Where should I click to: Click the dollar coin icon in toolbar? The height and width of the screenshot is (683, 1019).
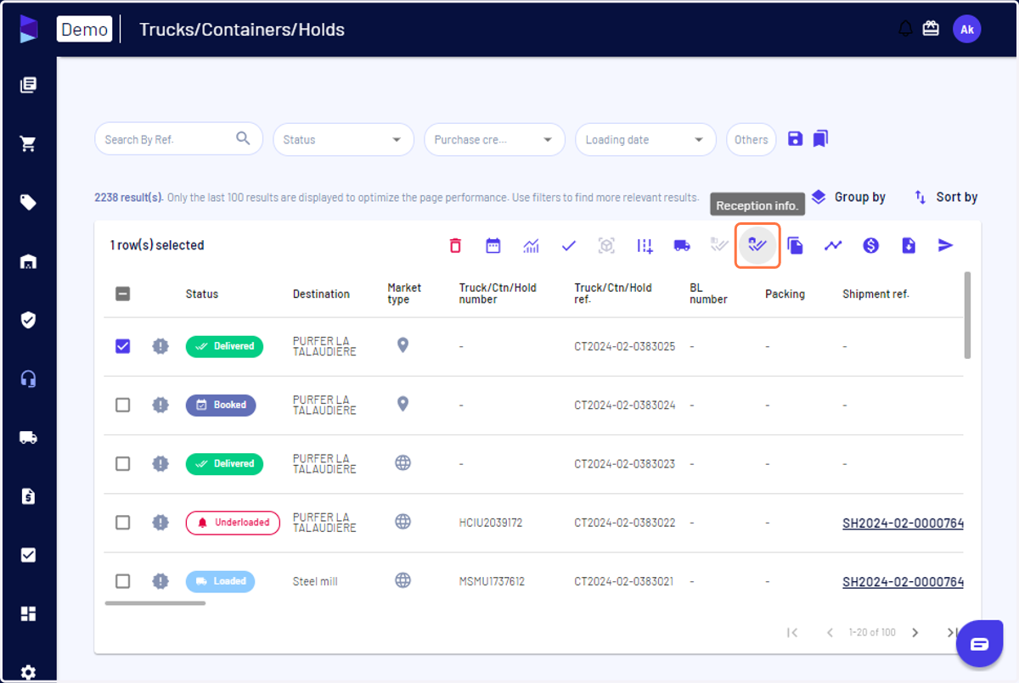(x=870, y=246)
